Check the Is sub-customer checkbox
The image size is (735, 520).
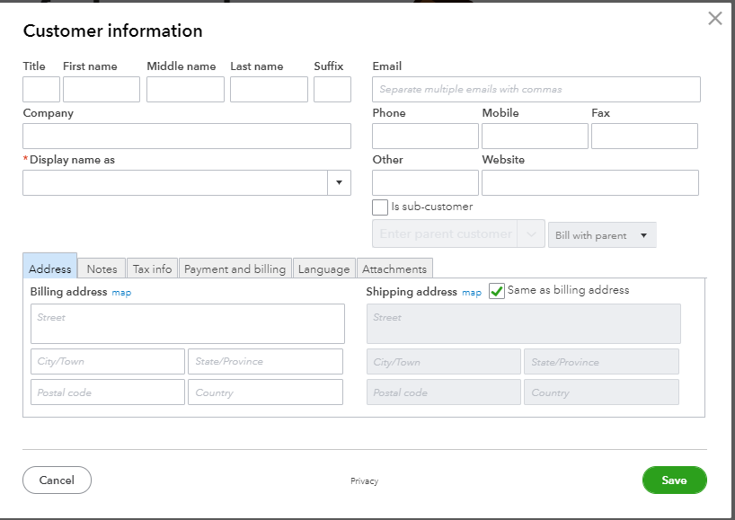point(380,207)
